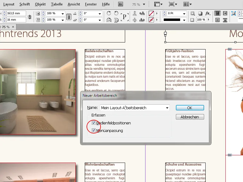This screenshot has height=182, width=243.
Task: Click the opacity checkerboard icon
Action: pyautogui.click(x=192, y=20)
